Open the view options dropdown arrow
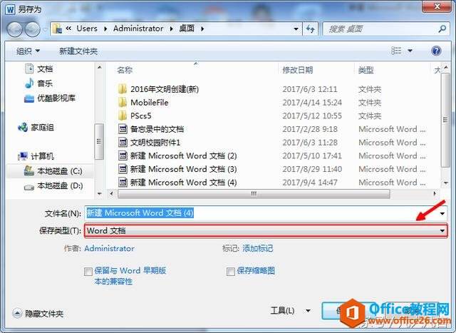 [410, 51]
